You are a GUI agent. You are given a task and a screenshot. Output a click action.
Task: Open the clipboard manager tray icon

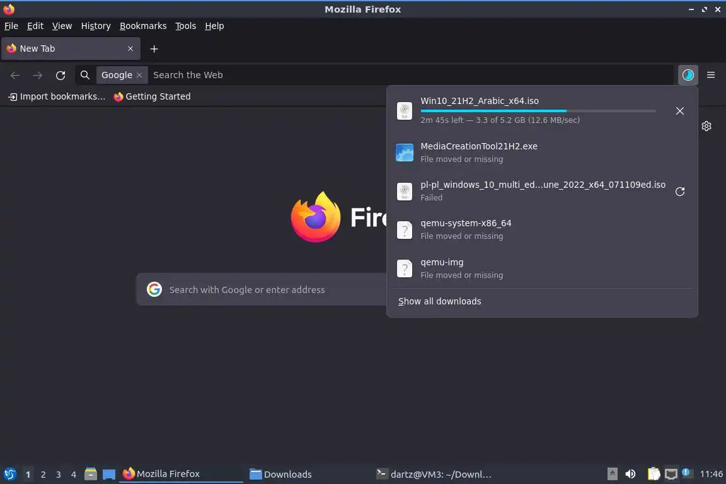[654, 474]
